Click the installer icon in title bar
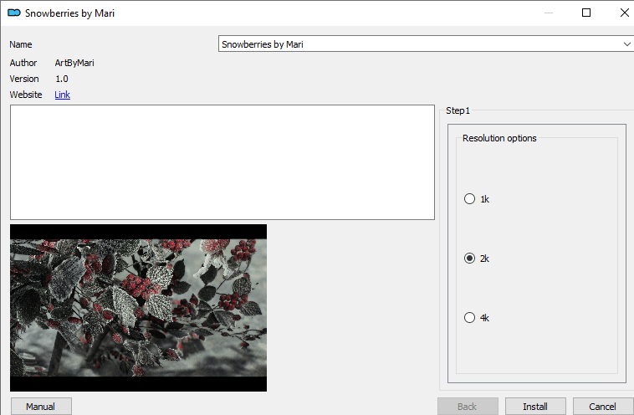 (x=14, y=13)
